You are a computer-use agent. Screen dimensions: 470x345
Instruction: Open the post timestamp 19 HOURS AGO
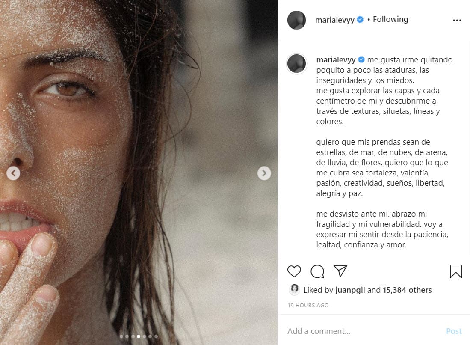[x=308, y=305]
